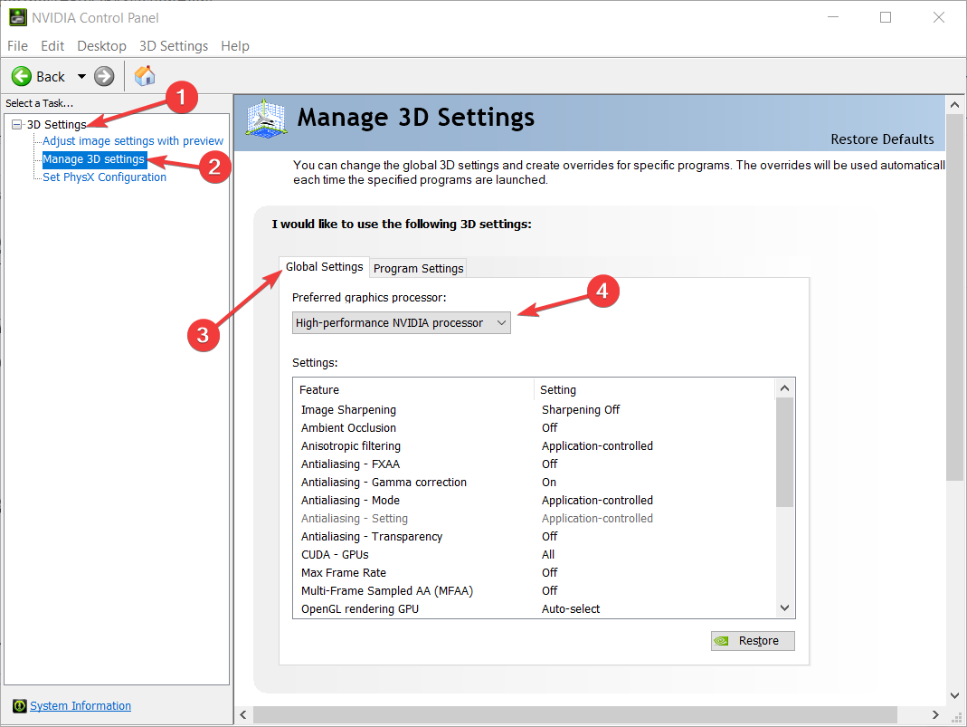The width and height of the screenshot is (967, 727).
Task: Click the main panel scroll-up arrow
Action: (954, 105)
